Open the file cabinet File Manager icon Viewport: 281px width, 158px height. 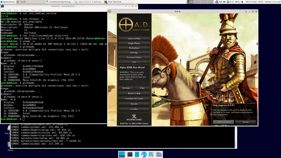[137, 154]
